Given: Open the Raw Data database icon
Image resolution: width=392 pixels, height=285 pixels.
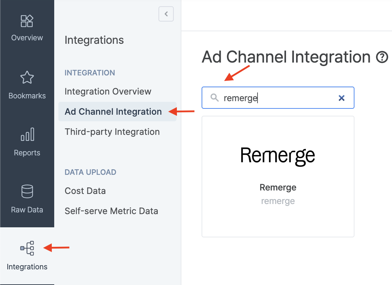Looking at the screenshot, I should (x=27, y=191).
